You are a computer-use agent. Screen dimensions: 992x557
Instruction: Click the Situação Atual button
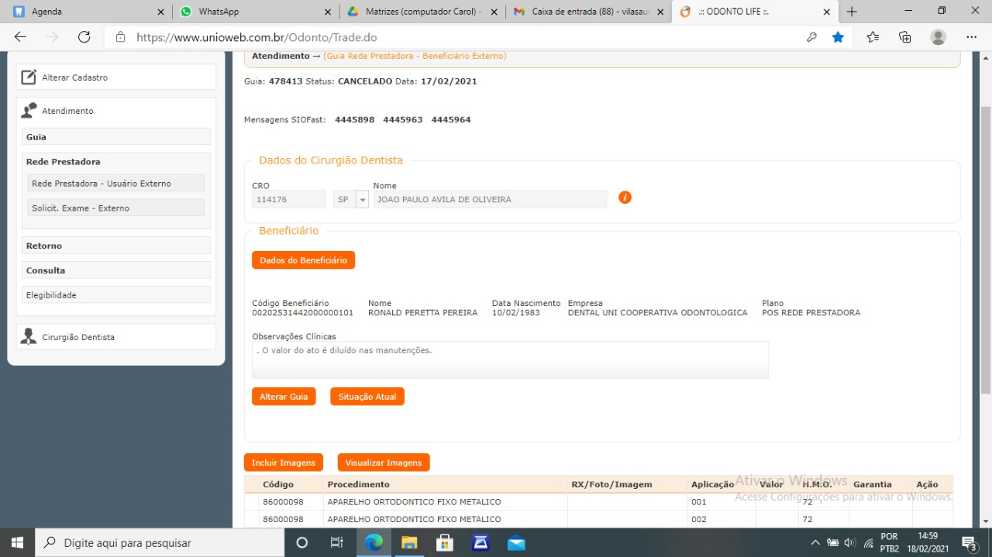[367, 396]
